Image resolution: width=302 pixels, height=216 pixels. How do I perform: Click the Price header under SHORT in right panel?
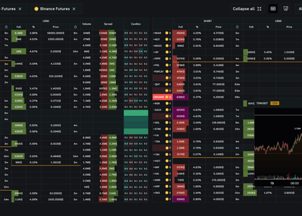click(x=219, y=27)
